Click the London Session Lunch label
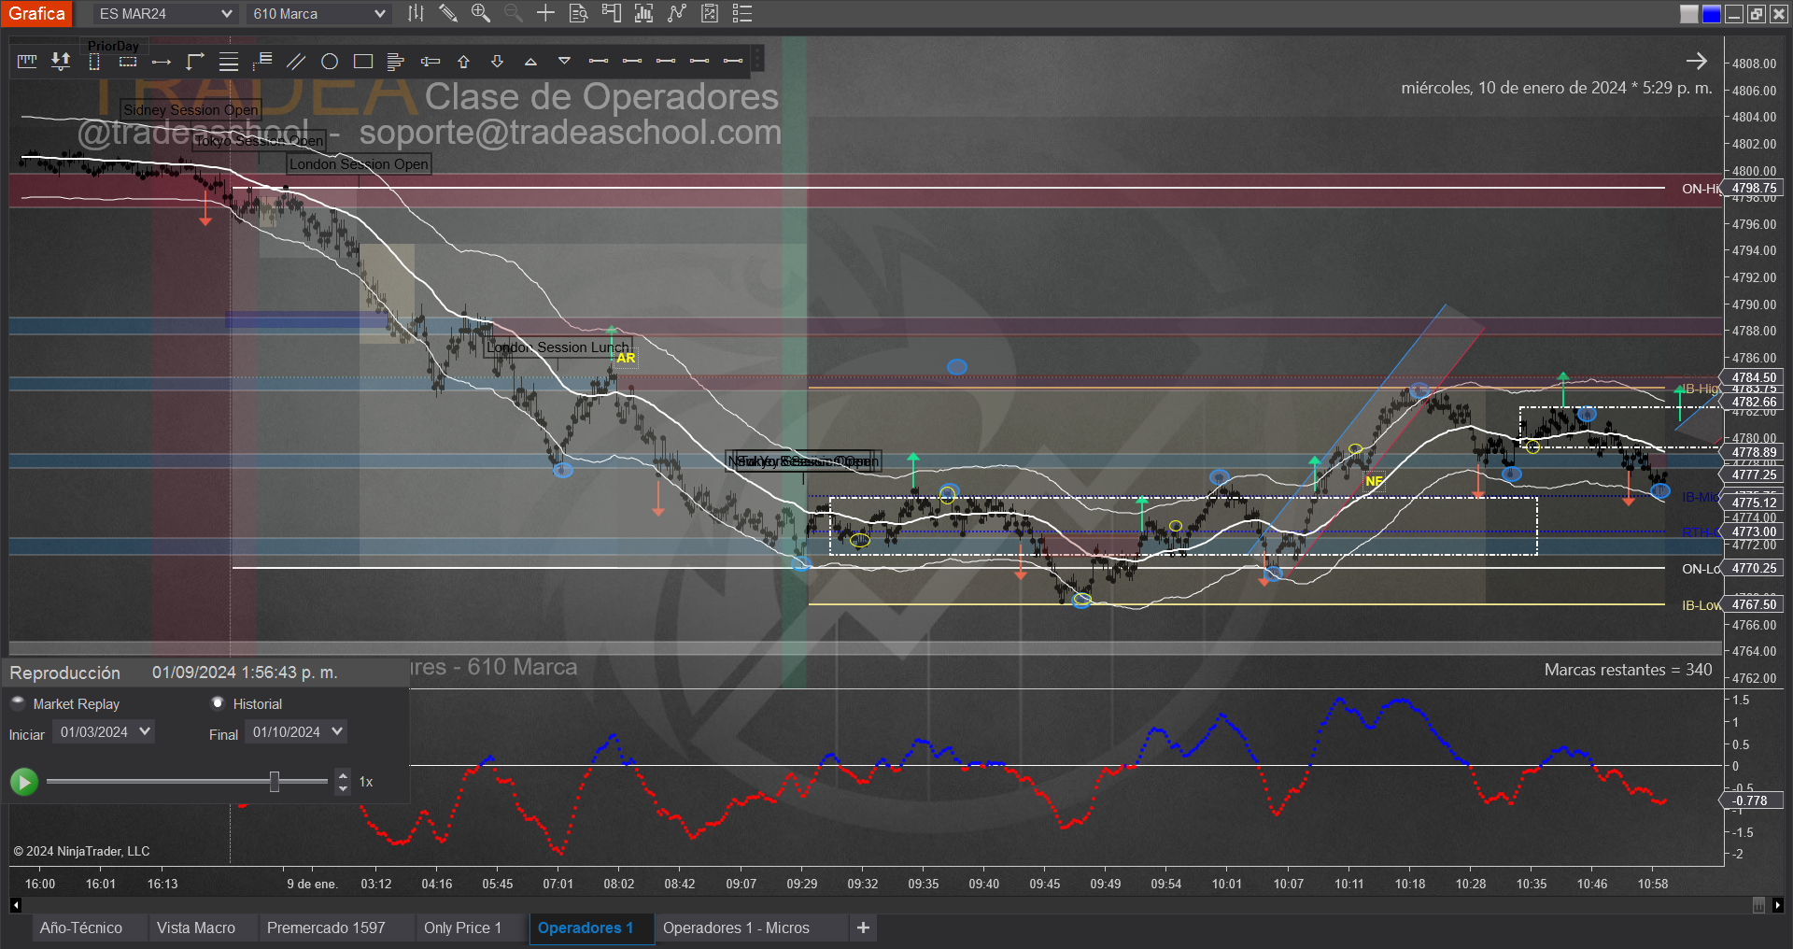 [x=558, y=347]
